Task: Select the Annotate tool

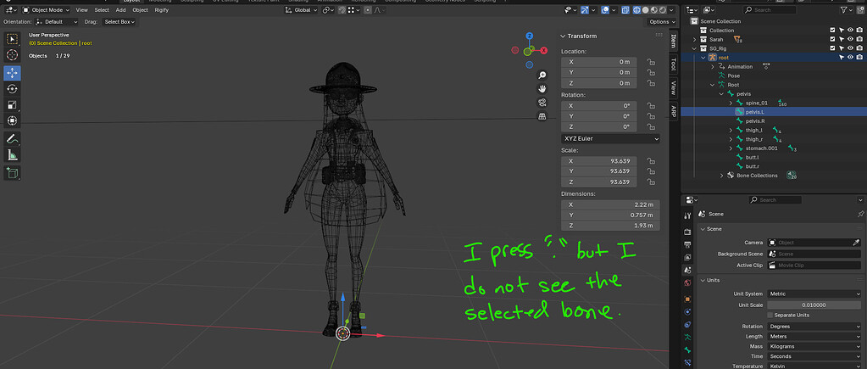Action: coord(12,139)
